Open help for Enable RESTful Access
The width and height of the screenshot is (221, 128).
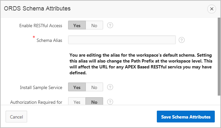click(x=110, y=26)
